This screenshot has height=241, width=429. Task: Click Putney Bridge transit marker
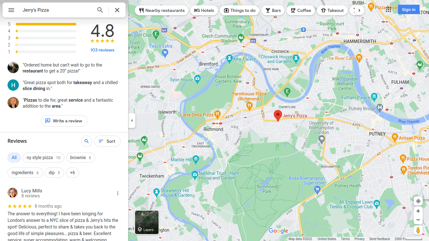380,108
